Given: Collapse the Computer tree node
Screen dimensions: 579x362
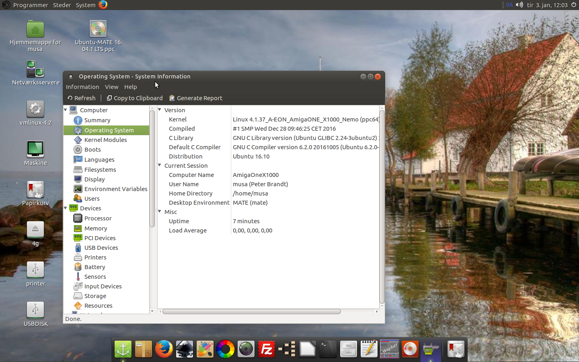Looking at the screenshot, I should pyautogui.click(x=66, y=110).
